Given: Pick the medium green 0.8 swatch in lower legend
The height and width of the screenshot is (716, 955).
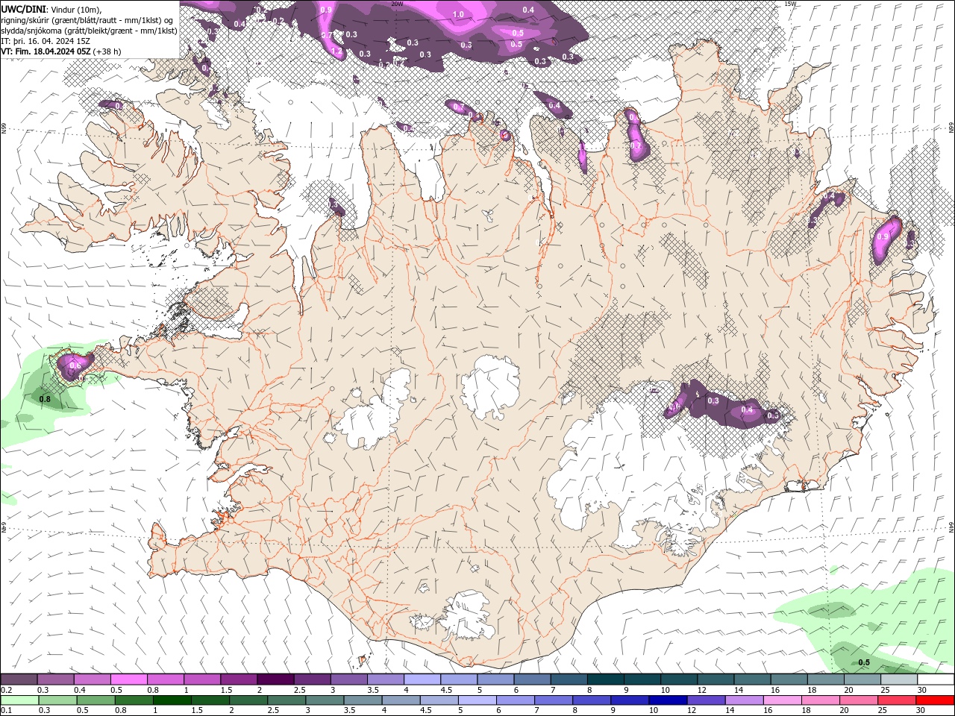Looking at the screenshot, I should 134,700.
